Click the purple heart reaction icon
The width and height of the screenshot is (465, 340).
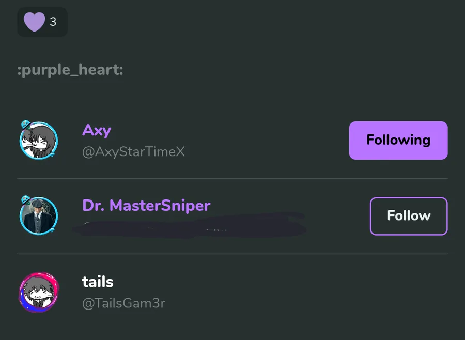[x=34, y=22]
